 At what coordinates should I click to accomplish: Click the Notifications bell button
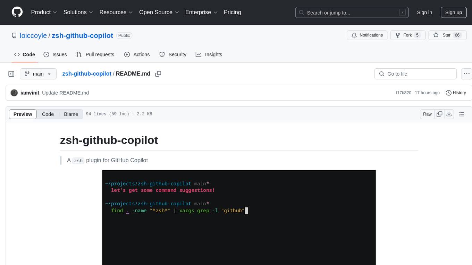click(367, 35)
